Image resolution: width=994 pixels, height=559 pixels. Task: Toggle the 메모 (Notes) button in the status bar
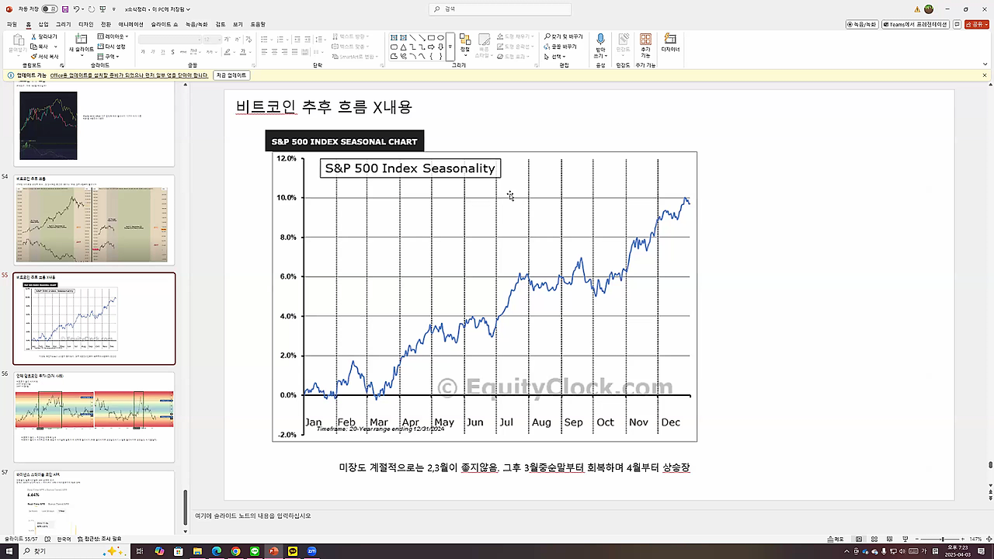(835, 539)
